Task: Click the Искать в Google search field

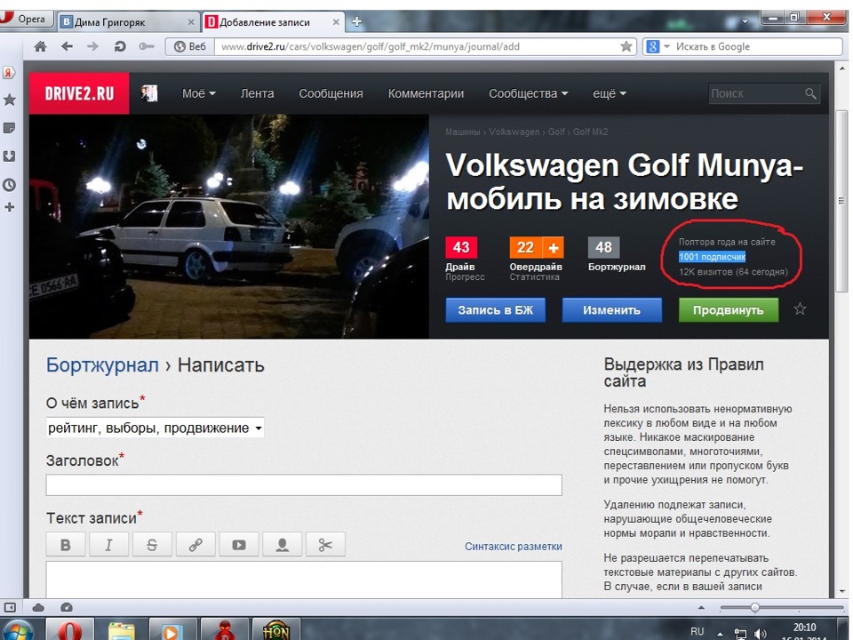Action: tap(756, 46)
